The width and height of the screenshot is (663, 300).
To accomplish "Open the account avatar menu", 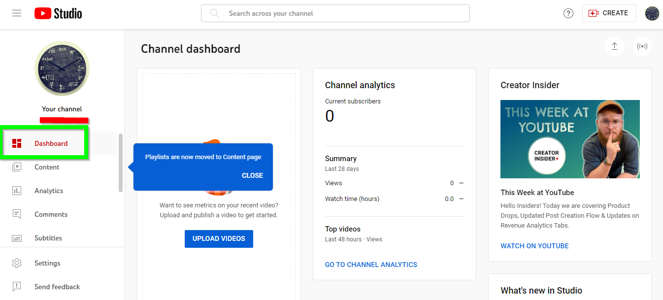I will (652, 13).
